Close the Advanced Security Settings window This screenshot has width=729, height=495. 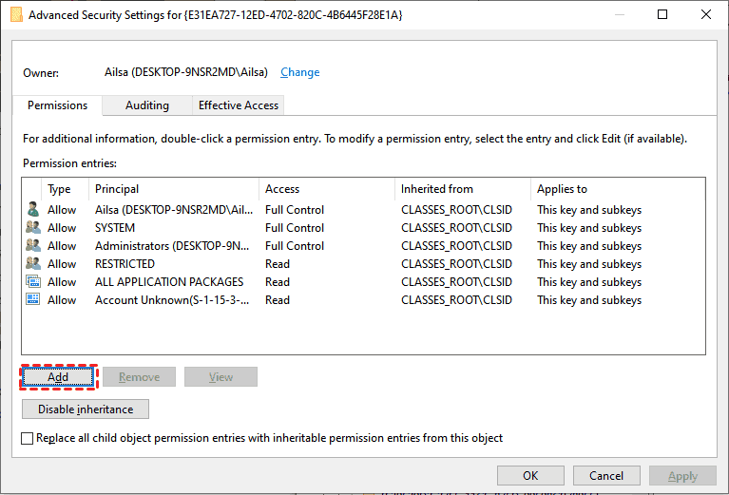(x=704, y=15)
